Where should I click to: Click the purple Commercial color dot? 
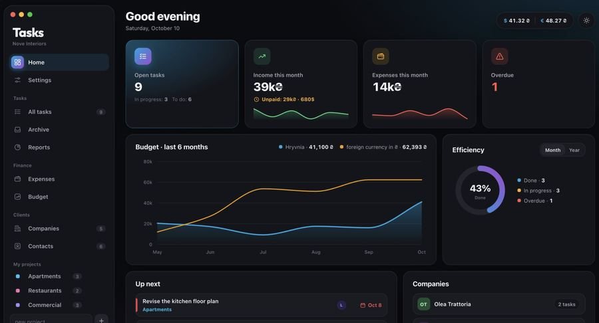click(17, 305)
